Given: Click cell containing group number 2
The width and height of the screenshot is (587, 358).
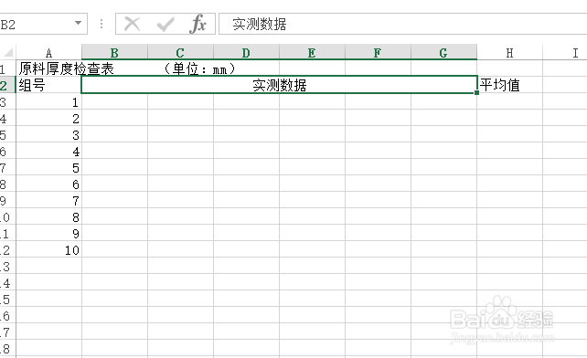Looking at the screenshot, I should [x=49, y=118].
